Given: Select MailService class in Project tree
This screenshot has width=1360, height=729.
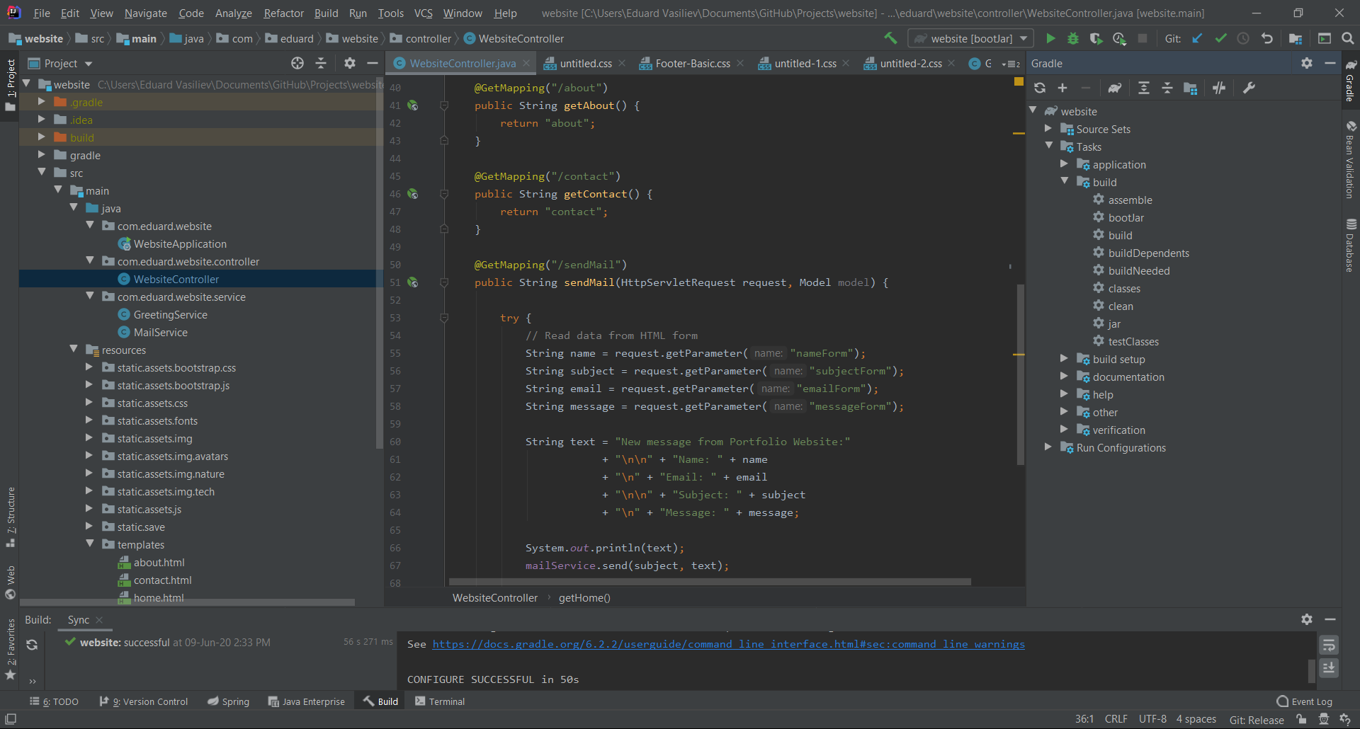Looking at the screenshot, I should pos(161,333).
